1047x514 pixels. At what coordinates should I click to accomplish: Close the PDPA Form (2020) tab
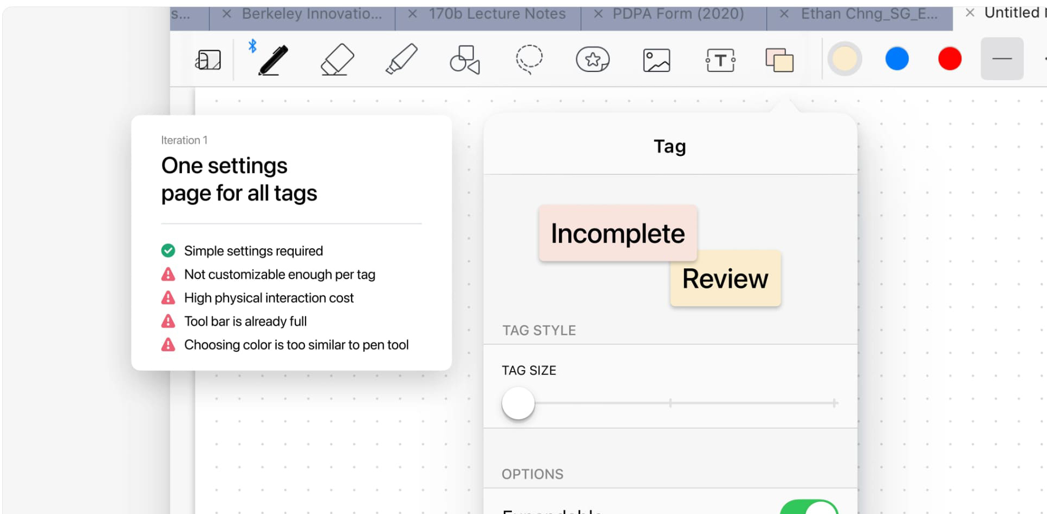tap(598, 14)
